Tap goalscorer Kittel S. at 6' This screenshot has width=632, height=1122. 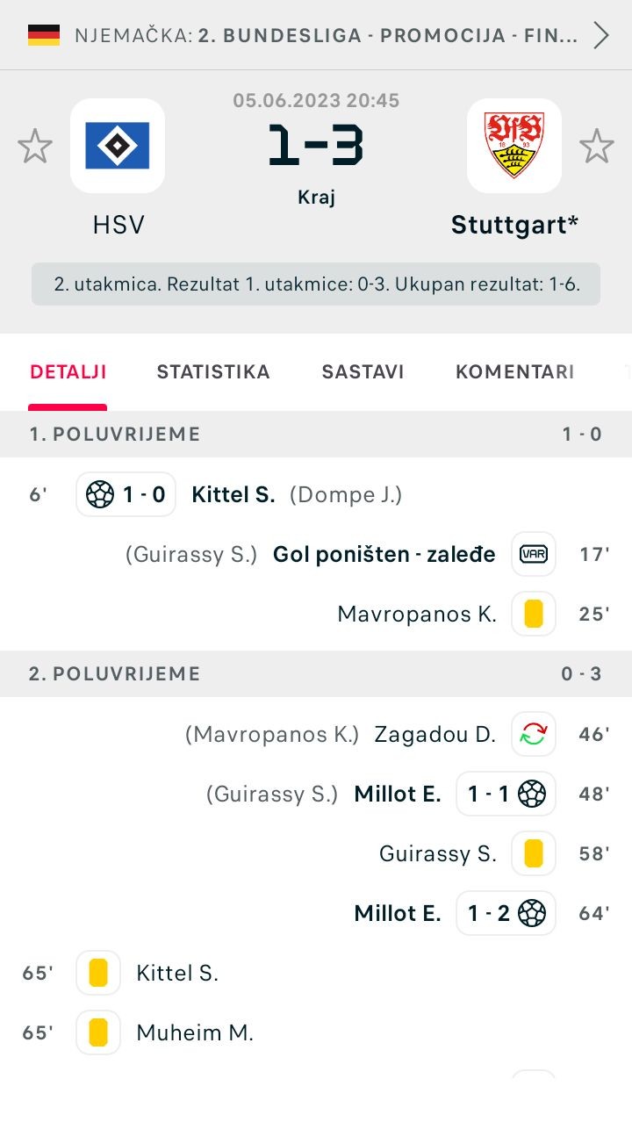(x=233, y=494)
